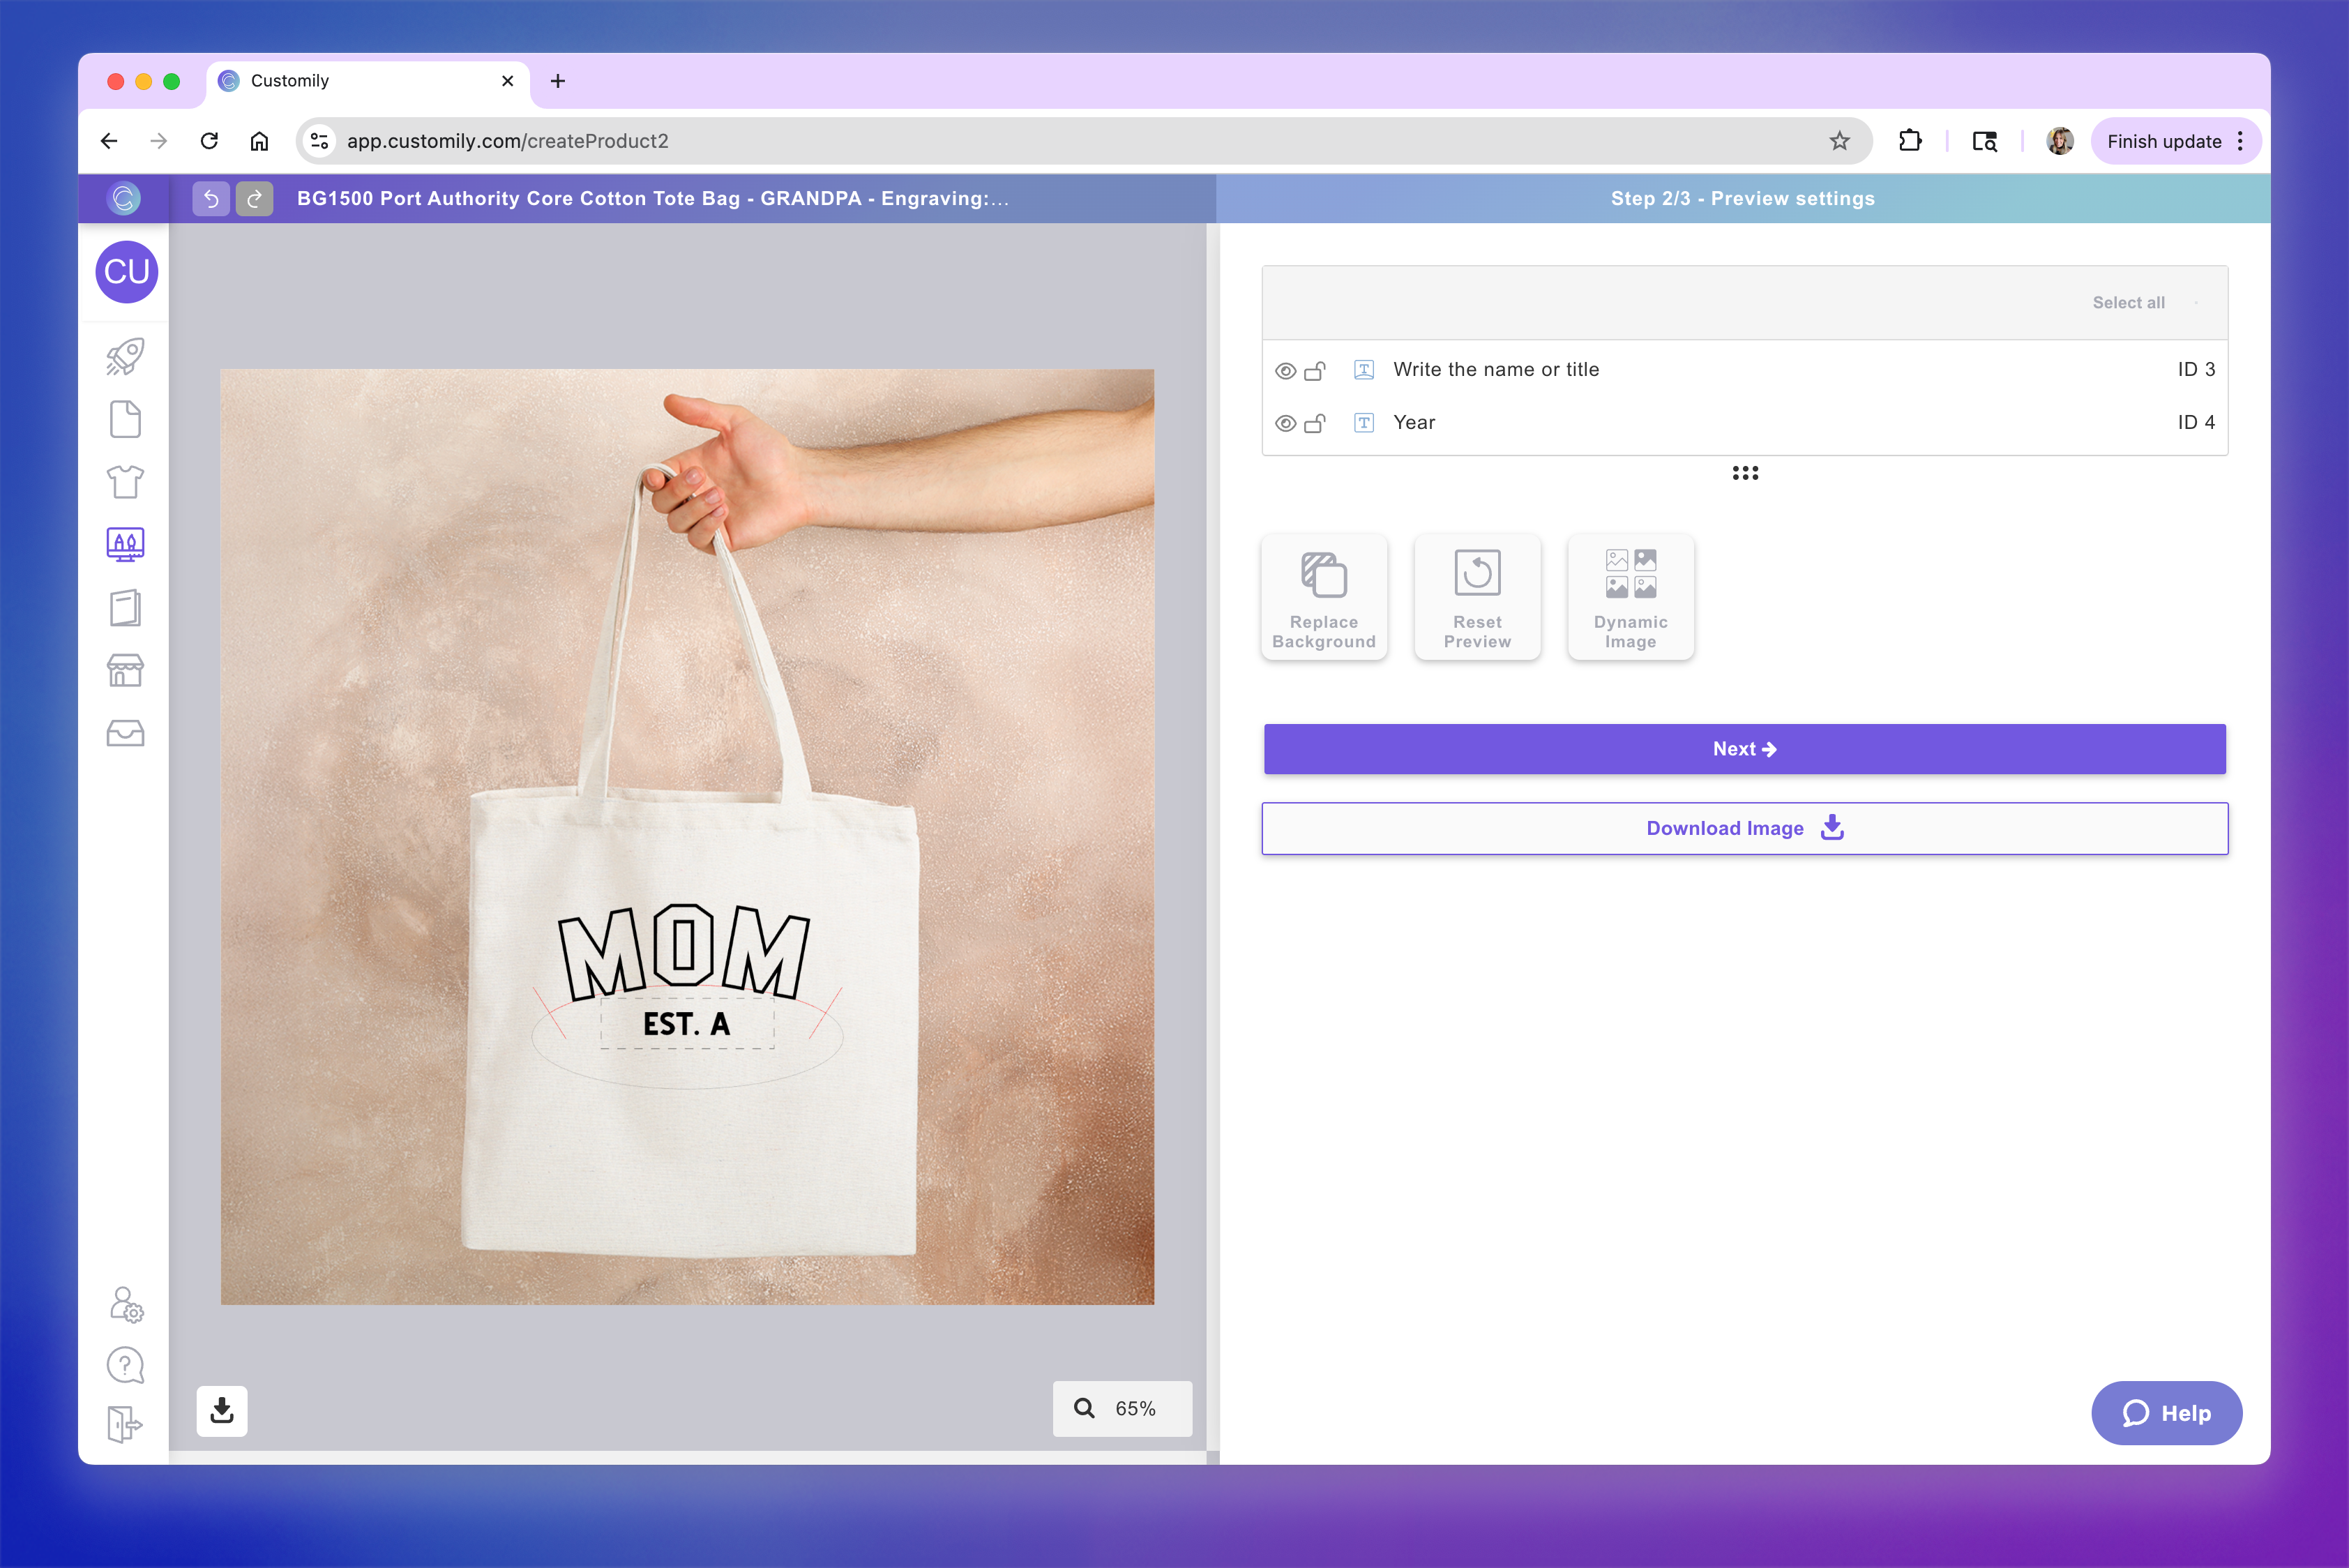
Task: Toggle the lock on the Year layer
Action: click(x=1315, y=423)
